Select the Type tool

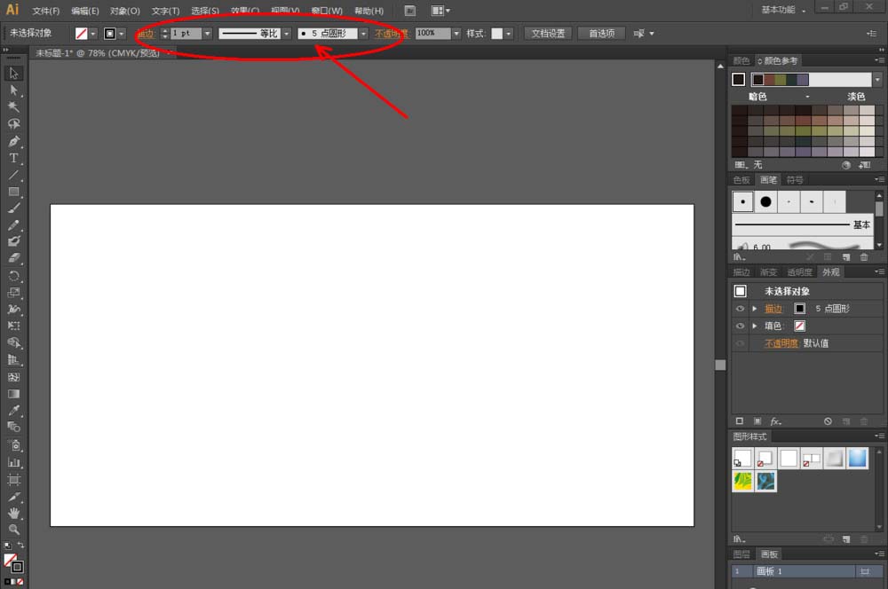point(13,158)
